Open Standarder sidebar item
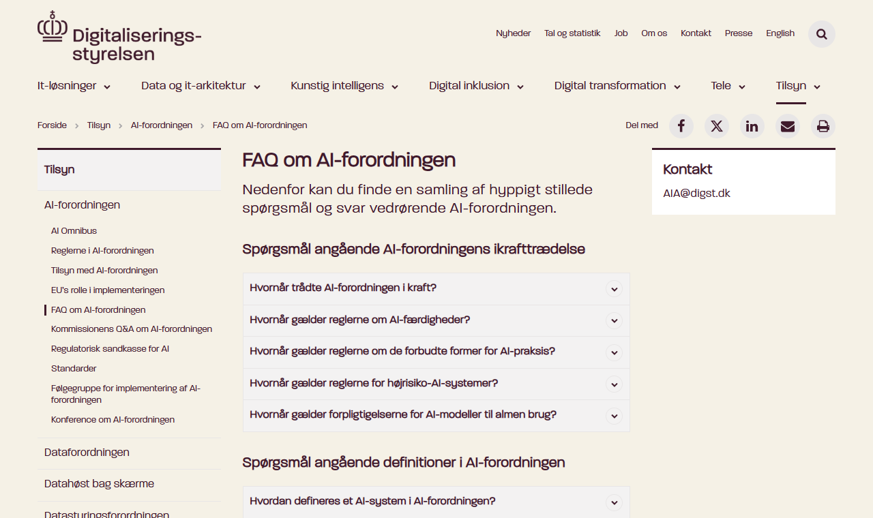This screenshot has width=873, height=518. [x=74, y=369]
